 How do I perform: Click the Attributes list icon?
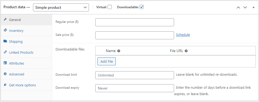coord(5,63)
